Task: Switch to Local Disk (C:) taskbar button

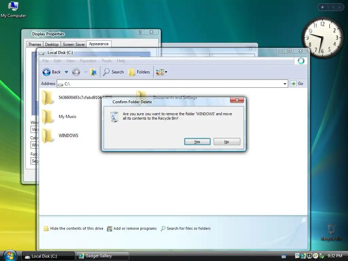Action: click(48, 256)
